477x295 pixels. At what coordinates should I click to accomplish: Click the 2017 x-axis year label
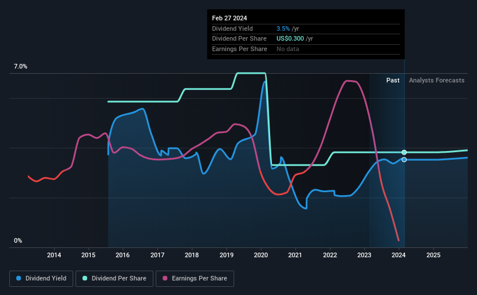pyautogui.click(x=157, y=255)
